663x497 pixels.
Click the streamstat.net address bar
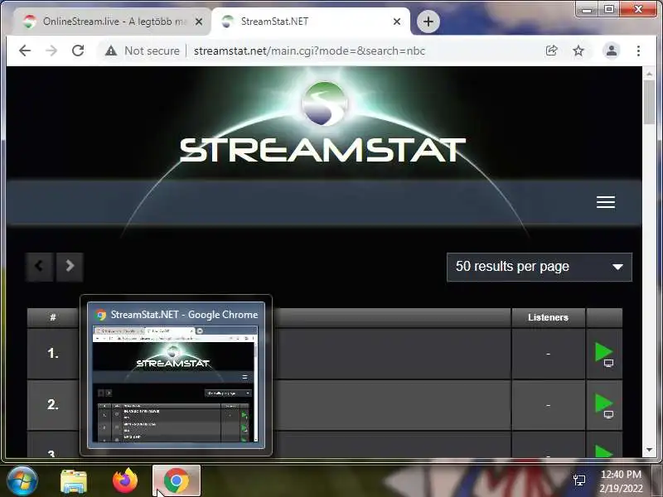pyautogui.click(x=309, y=51)
